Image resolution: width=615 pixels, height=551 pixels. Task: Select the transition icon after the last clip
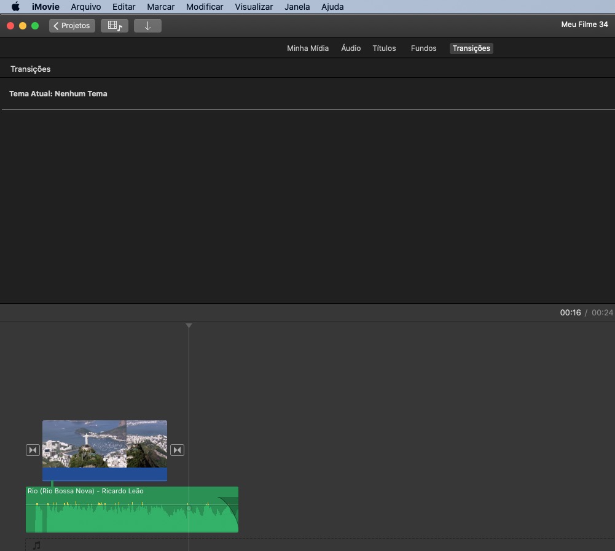177,450
